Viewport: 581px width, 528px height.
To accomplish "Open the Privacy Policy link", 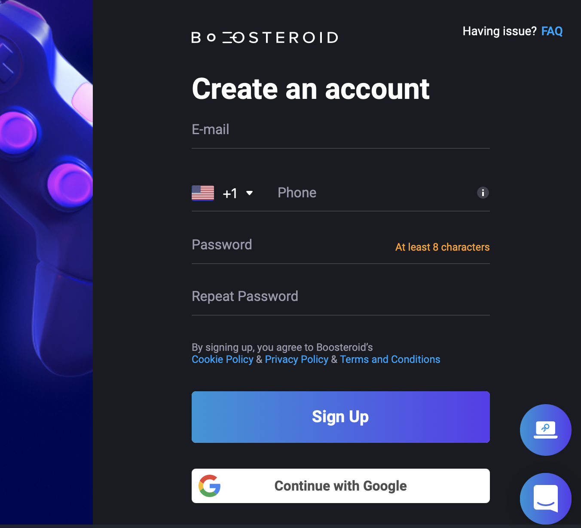I will (x=297, y=359).
